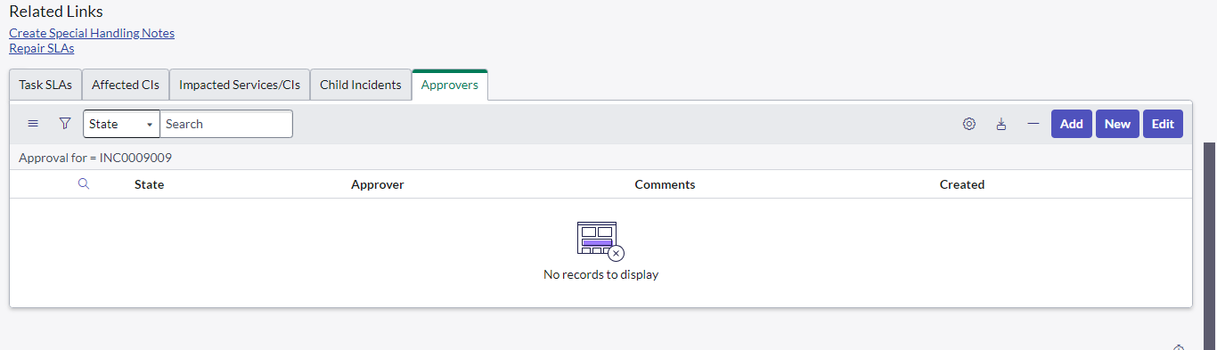The image size is (1217, 350).
Task: Create a New approval record
Action: pyautogui.click(x=1117, y=124)
